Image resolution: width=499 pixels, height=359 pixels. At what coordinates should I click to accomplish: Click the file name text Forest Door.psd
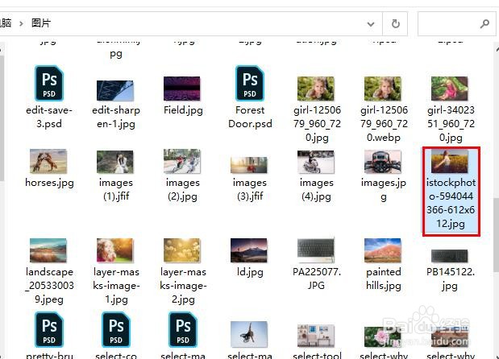(250, 117)
